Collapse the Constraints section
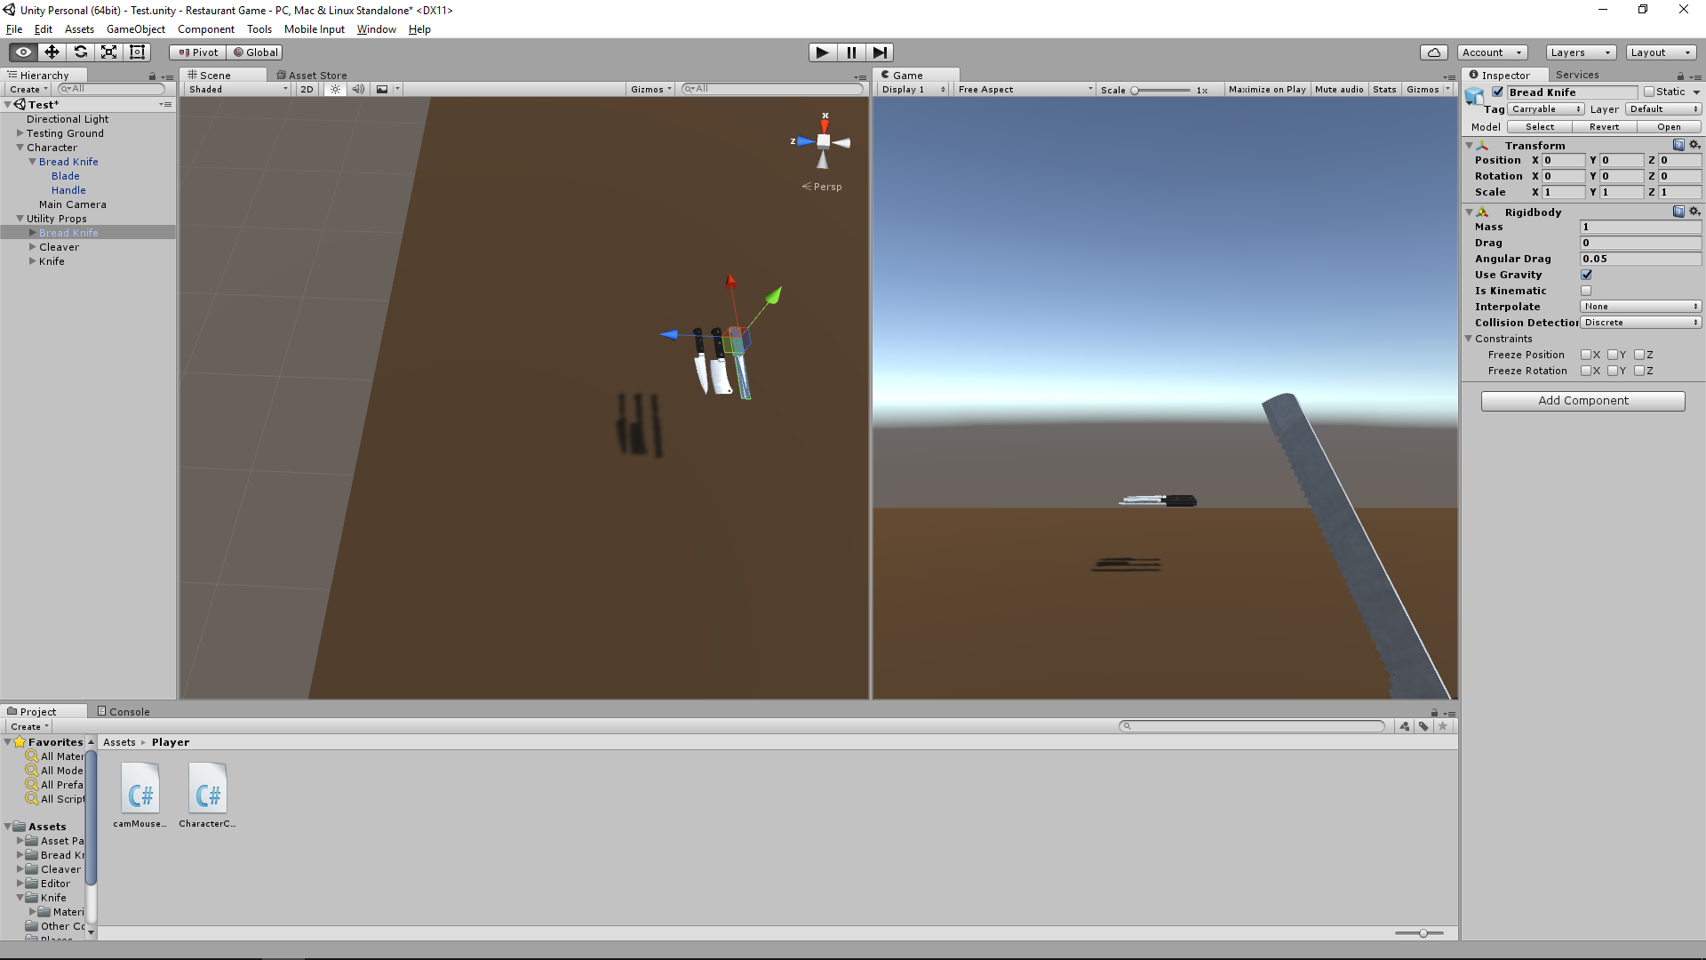Screen dimensions: 1706x960 pos(1469,339)
